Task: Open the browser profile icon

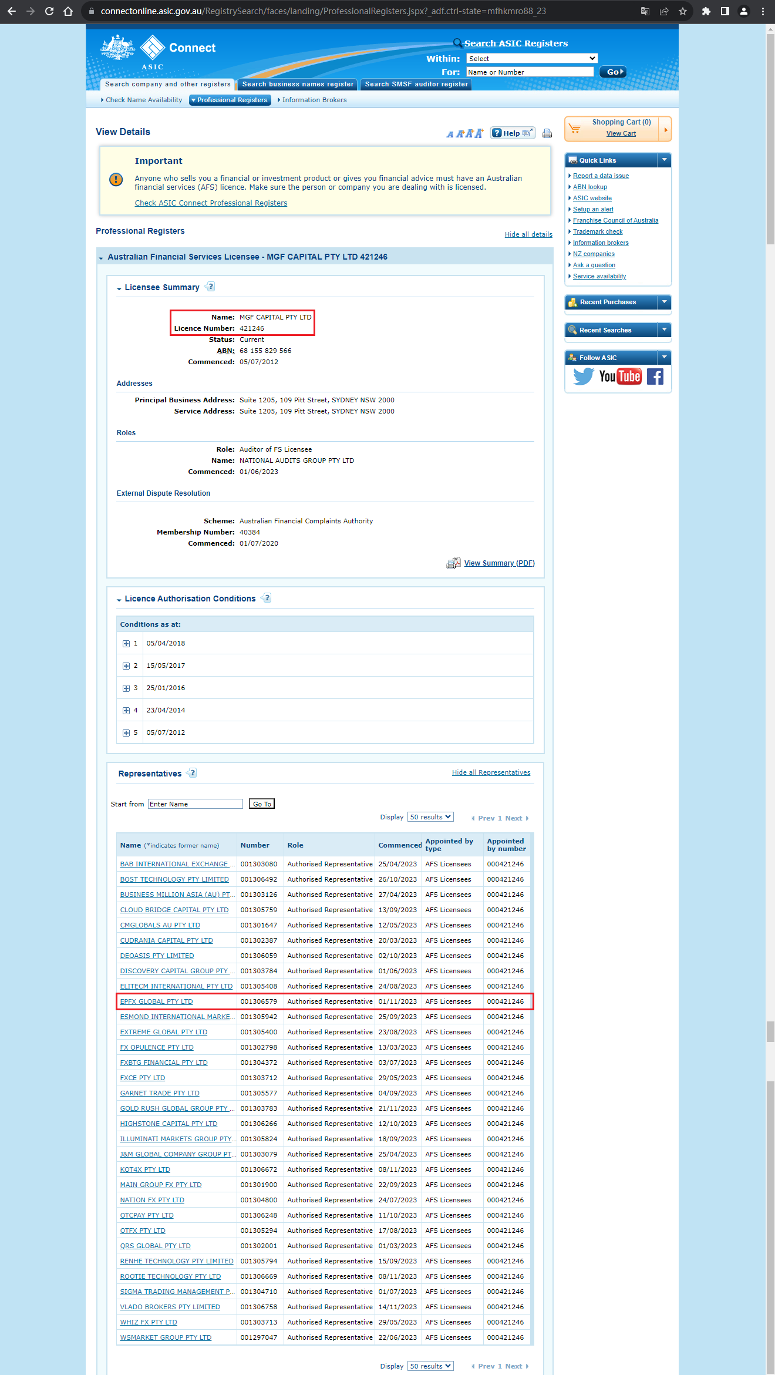Action: click(x=744, y=11)
